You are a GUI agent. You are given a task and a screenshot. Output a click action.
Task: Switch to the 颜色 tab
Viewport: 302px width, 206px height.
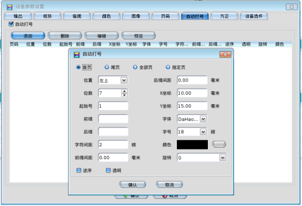tap(106, 16)
